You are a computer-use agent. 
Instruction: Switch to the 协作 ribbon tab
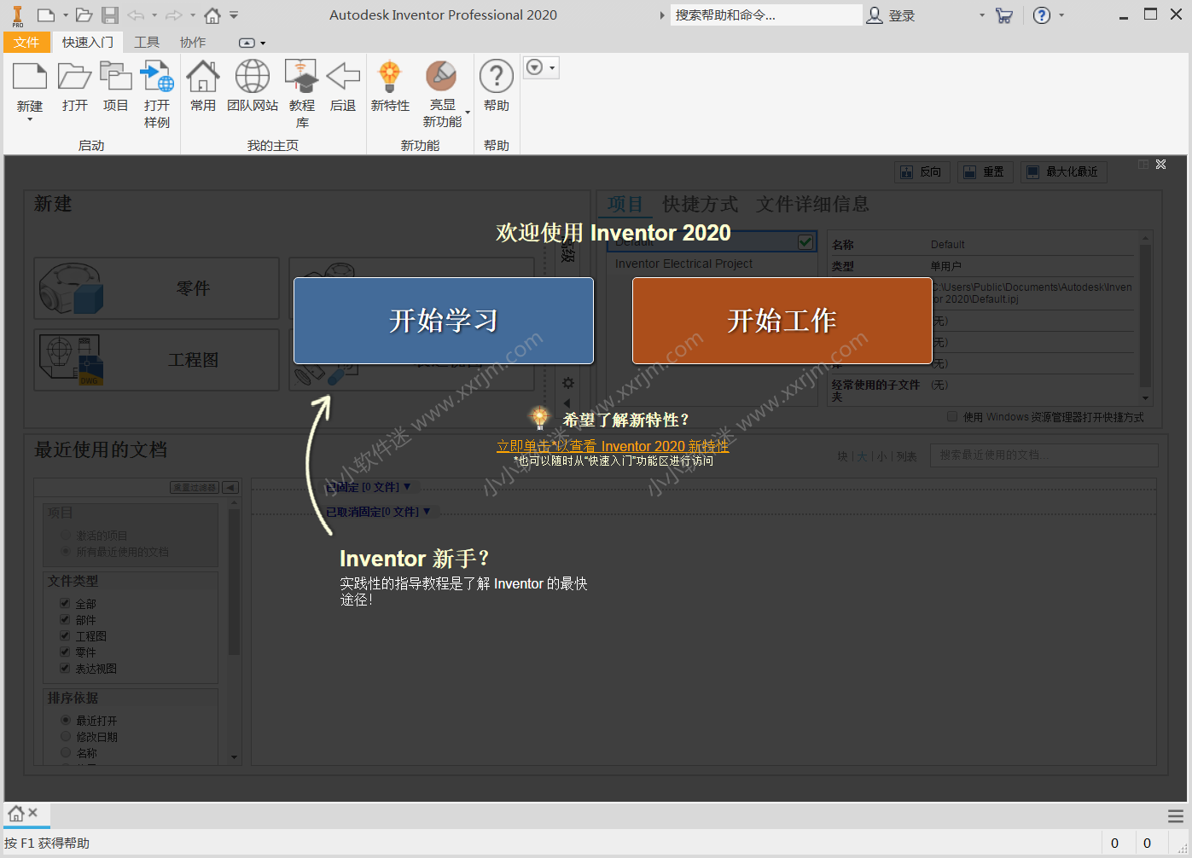(193, 42)
